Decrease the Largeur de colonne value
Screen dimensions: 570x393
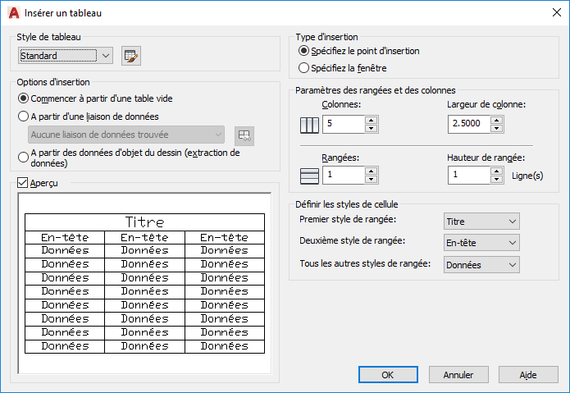[497, 129]
